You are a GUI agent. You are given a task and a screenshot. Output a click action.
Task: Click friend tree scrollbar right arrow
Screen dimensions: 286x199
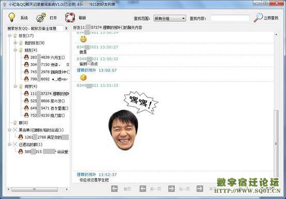pos(67,189)
